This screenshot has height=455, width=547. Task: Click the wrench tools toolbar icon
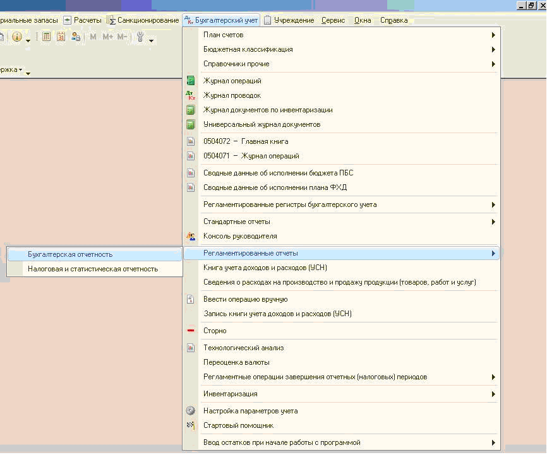point(140,37)
